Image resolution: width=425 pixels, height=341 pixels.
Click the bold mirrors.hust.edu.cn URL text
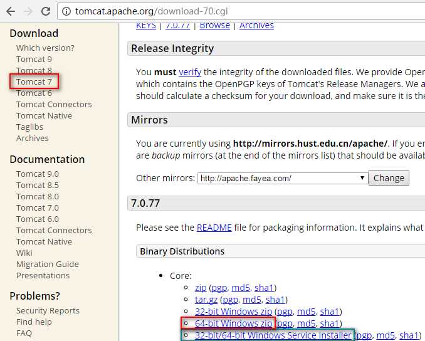click(310, 144)
